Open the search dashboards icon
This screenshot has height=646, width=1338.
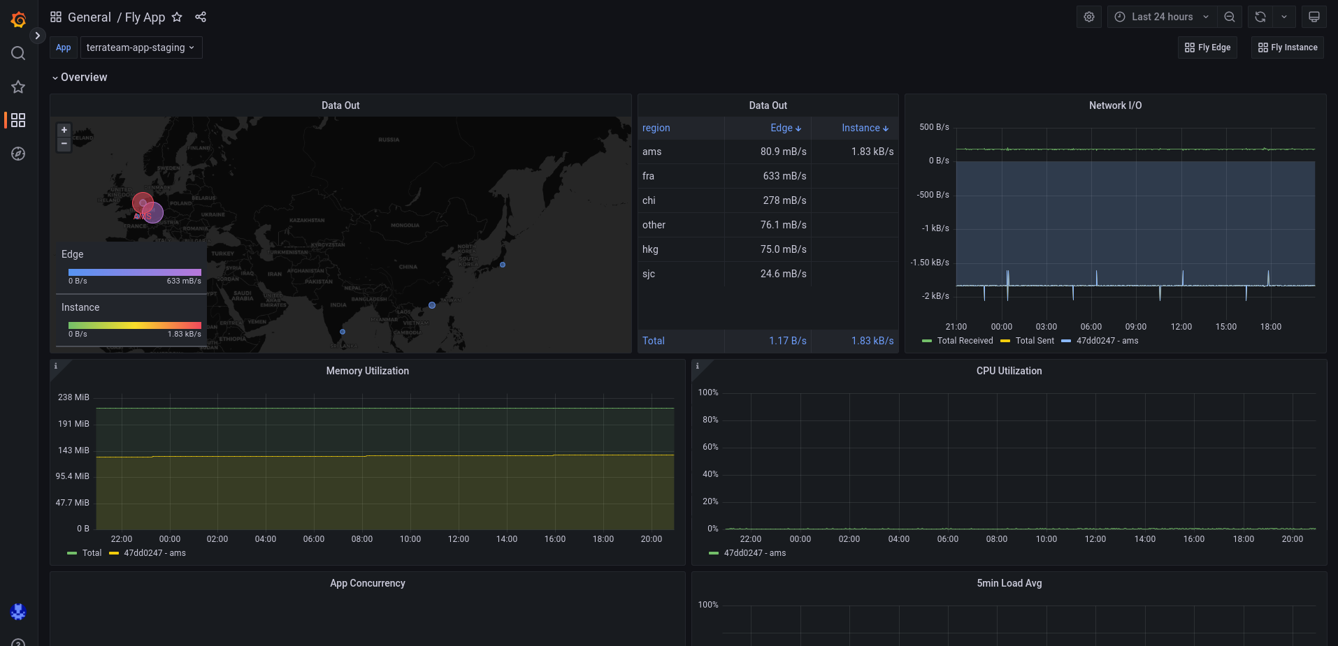pos(18,53)
